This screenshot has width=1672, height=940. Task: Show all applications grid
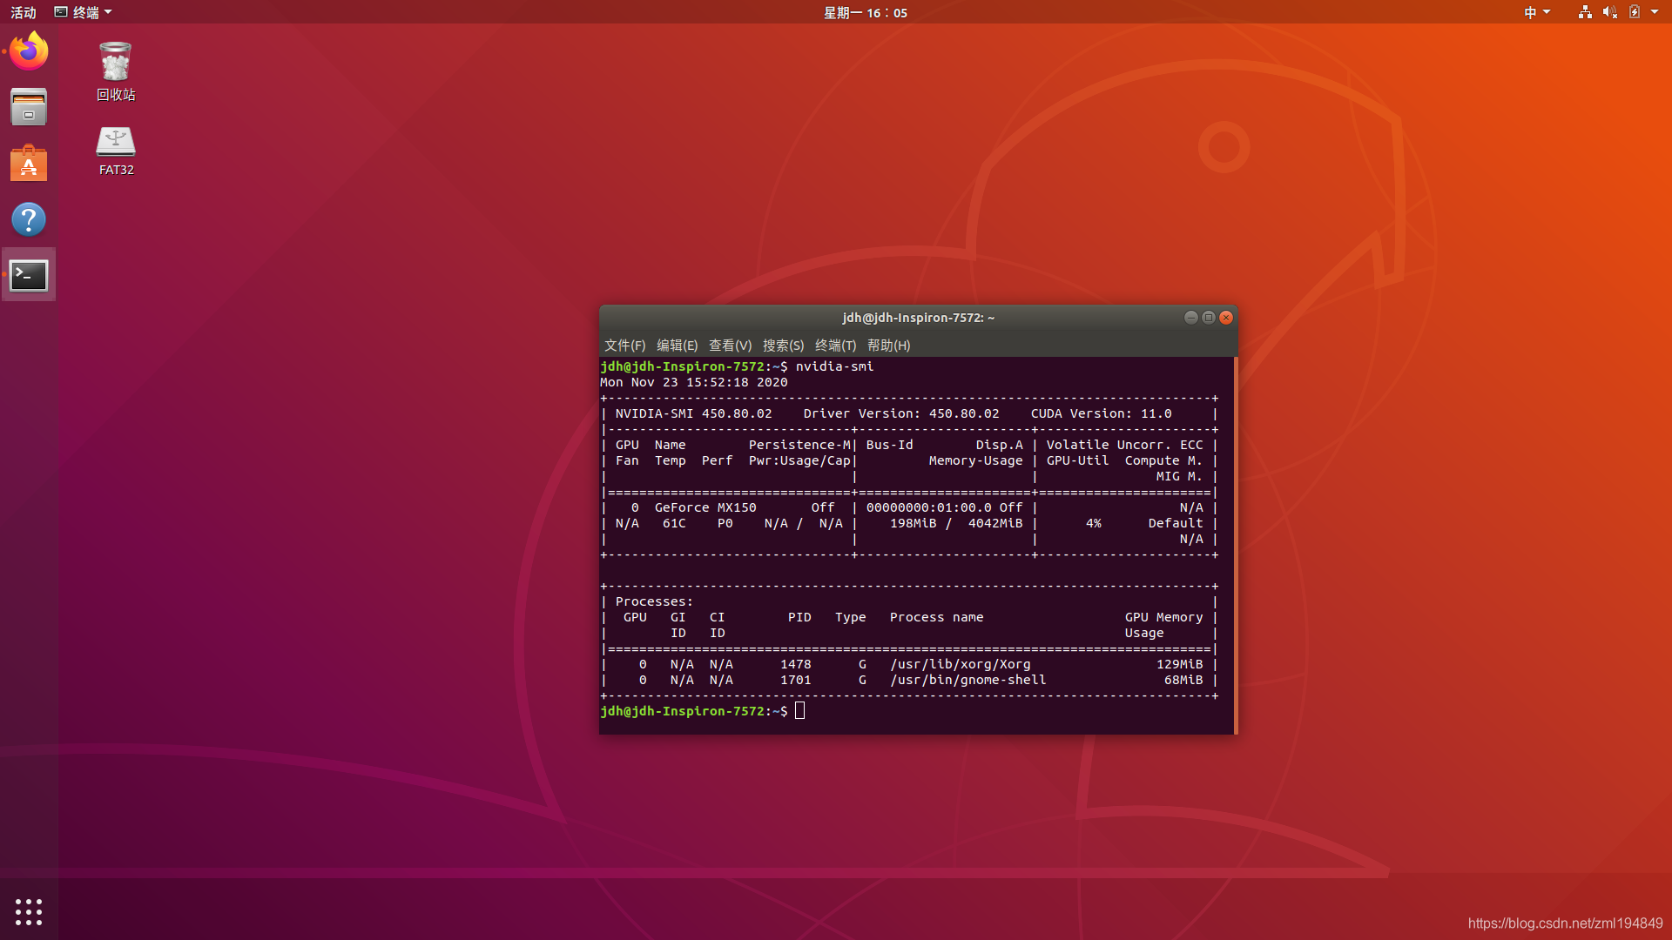pos(28,912)
